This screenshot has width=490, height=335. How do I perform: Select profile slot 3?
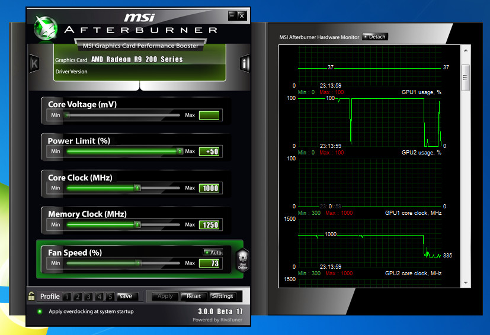pyautogui.click(x=88, y=297)
